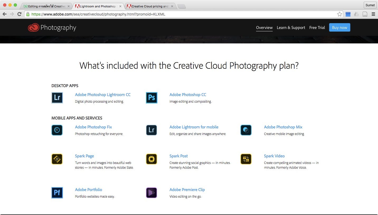
Task: Click the Spark Post icon
Action: click(152, 159)
